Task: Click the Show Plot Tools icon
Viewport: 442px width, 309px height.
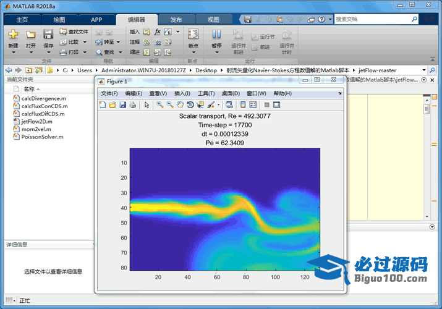Action: pyautogui.click(x=277, y=105)
